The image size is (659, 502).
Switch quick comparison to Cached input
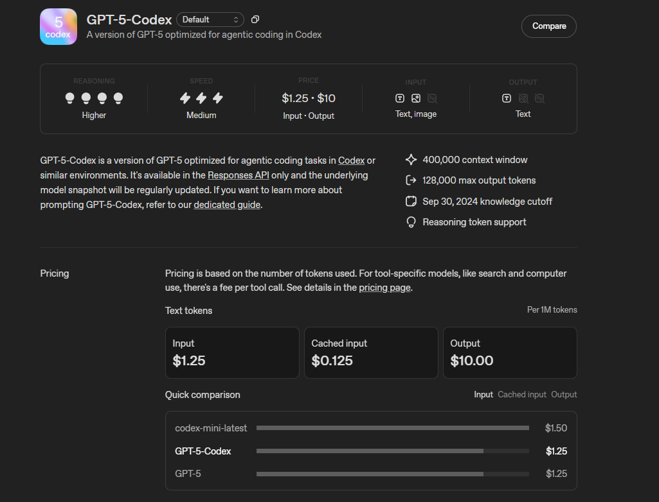[x=521, y=394]
